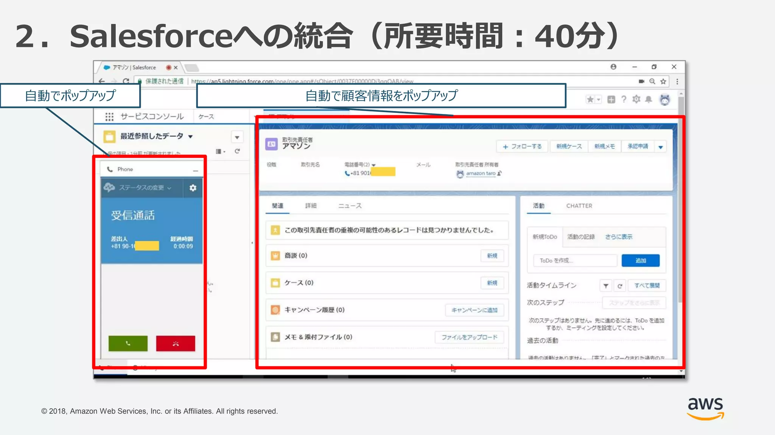Viewport: 775px width, 435px height.
Task: Click the change owner icon next to amazon taro
Action: (500, 173)
